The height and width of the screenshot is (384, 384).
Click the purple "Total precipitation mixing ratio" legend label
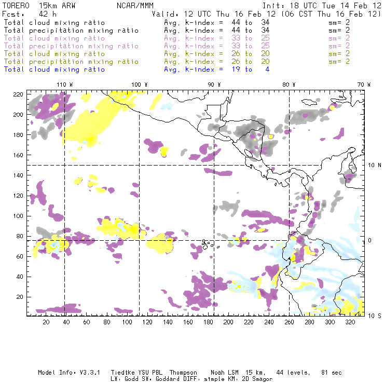coord(71,46)
